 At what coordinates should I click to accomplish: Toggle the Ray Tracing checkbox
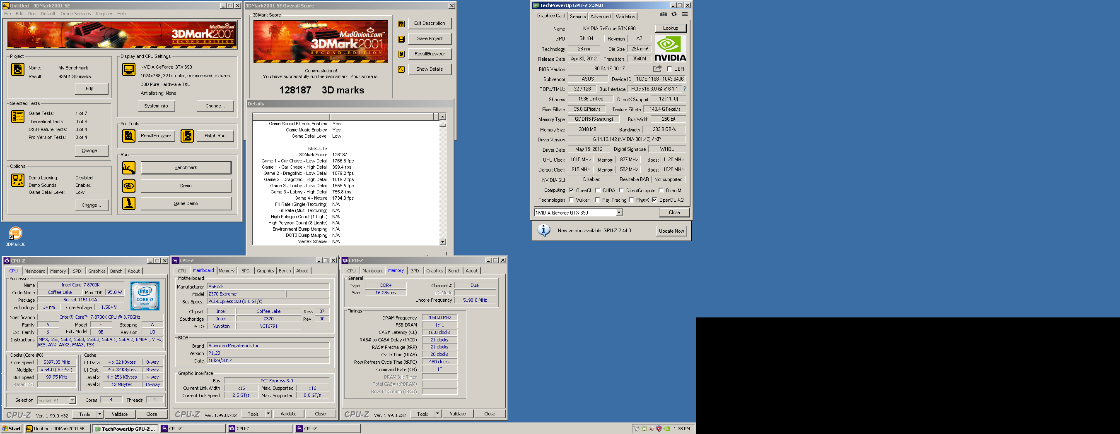tap(597, 200)
